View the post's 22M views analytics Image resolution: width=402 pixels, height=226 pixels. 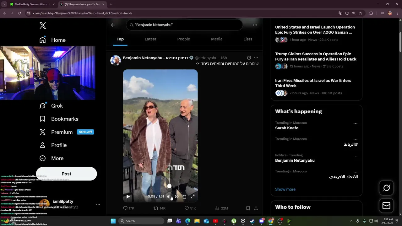click(x=221, y=208)
